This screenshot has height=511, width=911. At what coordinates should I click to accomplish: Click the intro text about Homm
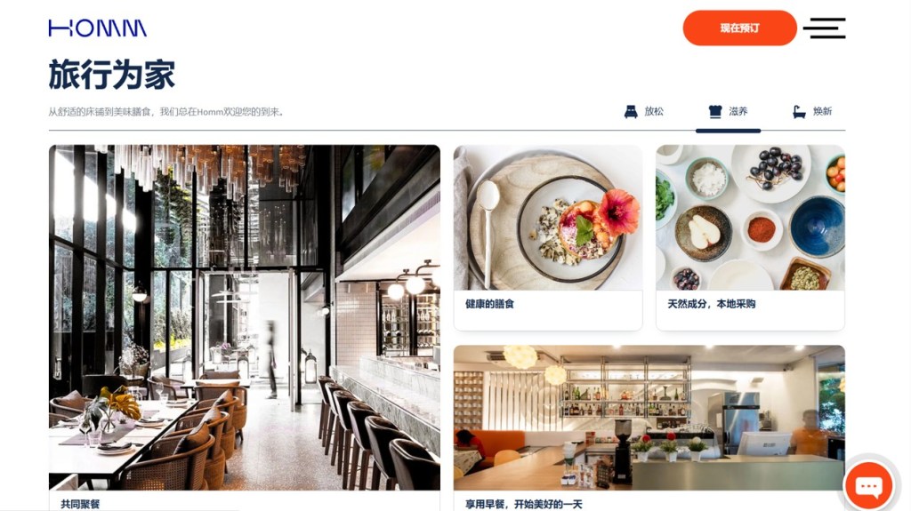click(x=166, y=111)
